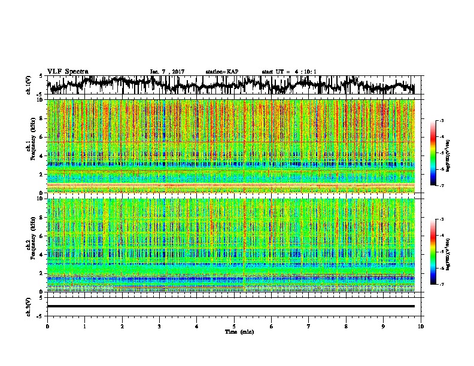This screenshot has width=474, height=366.
Task: Click tick label 5 on the time axis
Action: coord(234,327)
